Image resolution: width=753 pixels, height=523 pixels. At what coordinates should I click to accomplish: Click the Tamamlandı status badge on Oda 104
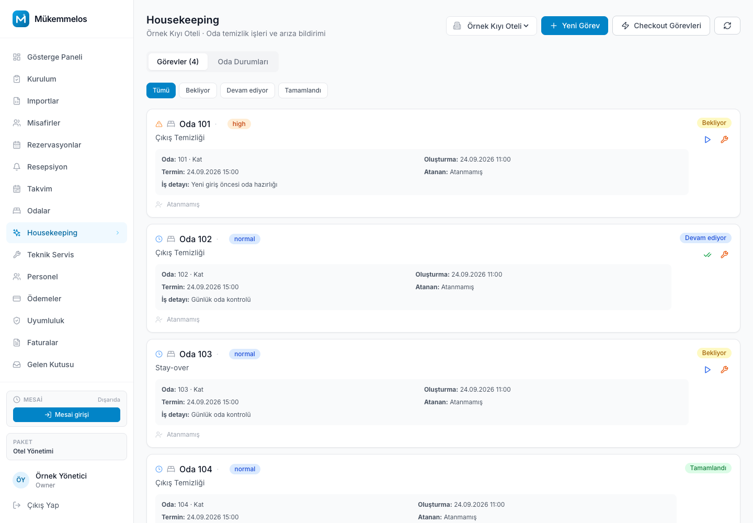click(x=708, y=468)
